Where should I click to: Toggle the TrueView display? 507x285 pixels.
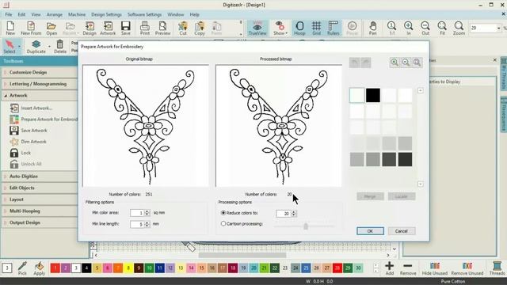(257, 28)
